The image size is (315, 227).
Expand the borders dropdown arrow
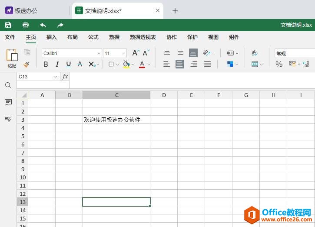point(117,65)
